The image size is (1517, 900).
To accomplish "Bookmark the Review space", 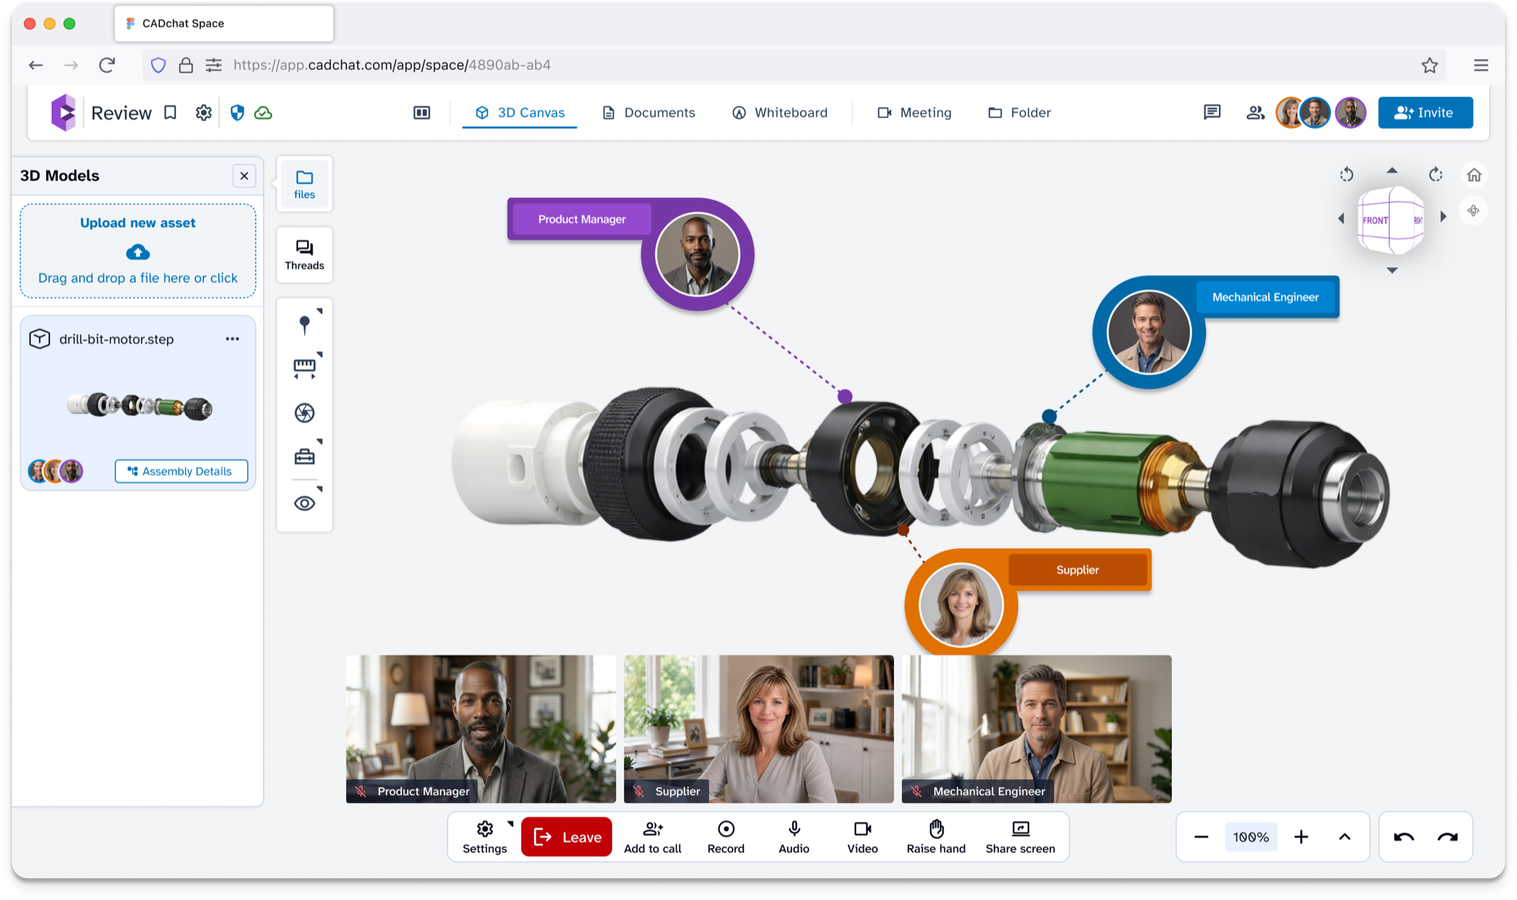I will pyautogui.click(x=171, y=112).
